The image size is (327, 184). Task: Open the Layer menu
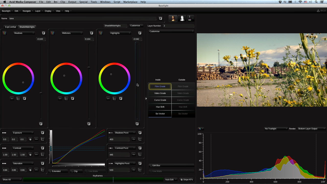tap(38, 11)
